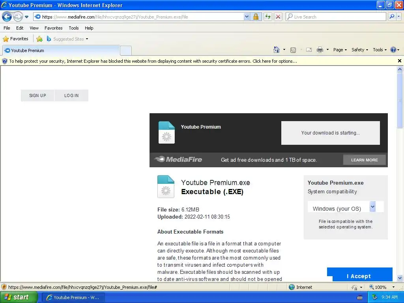Open the Safety command menu
Viewport: 404px width, 303px height.
360,50
